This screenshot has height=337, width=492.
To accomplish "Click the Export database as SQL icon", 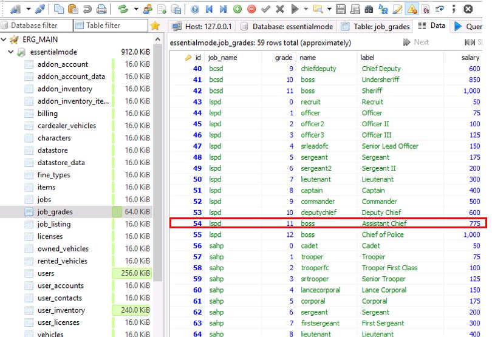I will point(176,9).
